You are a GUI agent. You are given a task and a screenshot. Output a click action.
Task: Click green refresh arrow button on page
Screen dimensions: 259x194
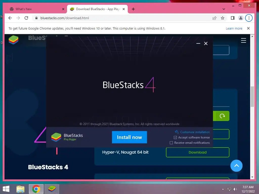click(x=222, y=116)
